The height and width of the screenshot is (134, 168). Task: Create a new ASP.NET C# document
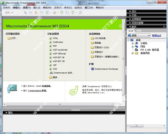tap(57, 58)
